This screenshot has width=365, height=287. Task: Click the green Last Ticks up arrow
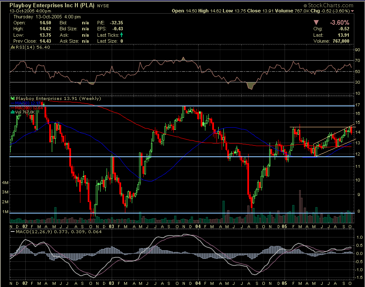122,35
